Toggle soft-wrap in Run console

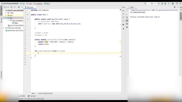tap(127, 17)
